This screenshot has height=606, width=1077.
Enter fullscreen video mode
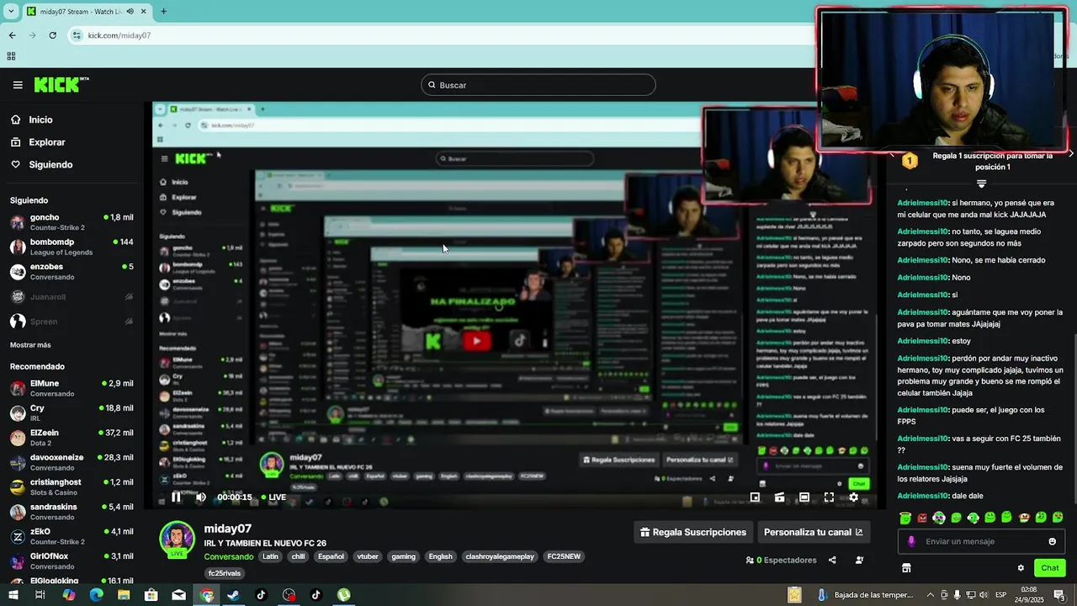tap(829, 497)
